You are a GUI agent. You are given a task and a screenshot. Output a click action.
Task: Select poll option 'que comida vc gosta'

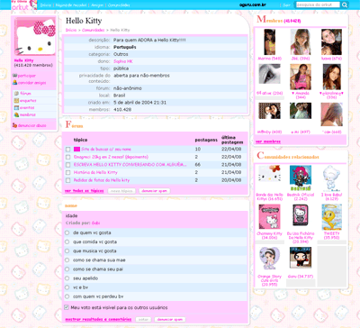point(67,241)
